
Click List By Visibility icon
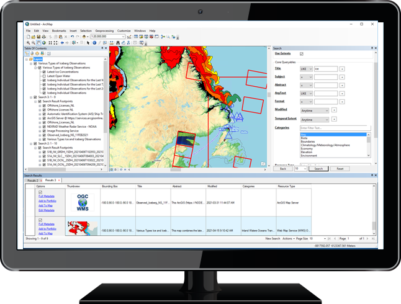pos(37,54)
